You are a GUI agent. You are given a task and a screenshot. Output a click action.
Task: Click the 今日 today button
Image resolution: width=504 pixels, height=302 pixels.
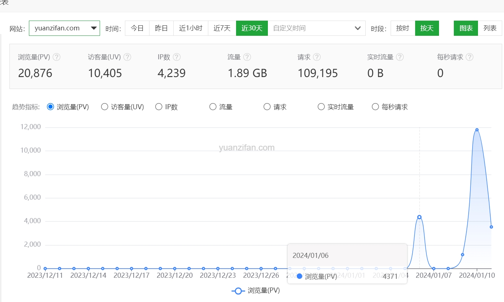[137, 28]
